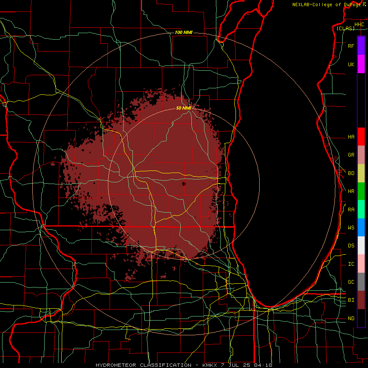Image resolution: width=368 pixels, height=368 pixels.
Task: Click the WS legend label
Action: [351, 227]
